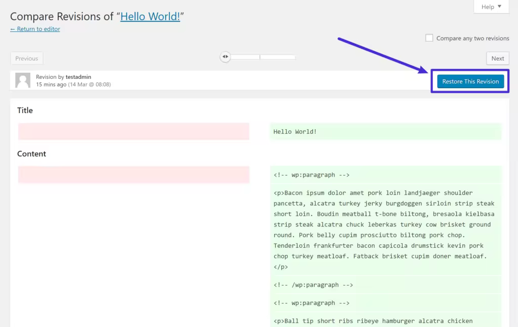Click the removed empty title diff row

[x=134, y=132]
